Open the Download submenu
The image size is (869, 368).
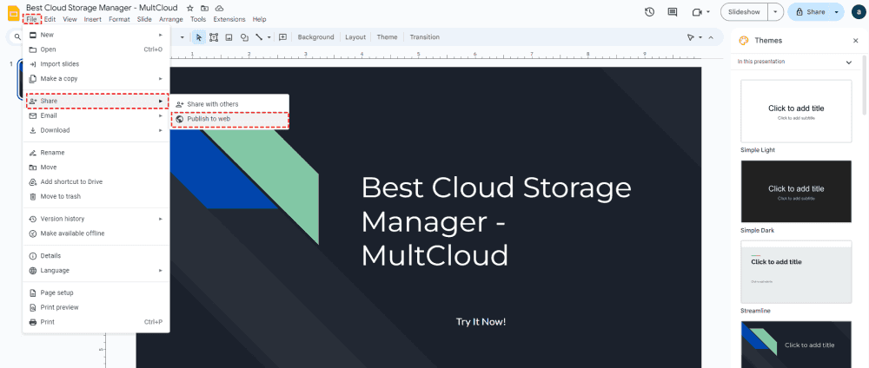[55, 130]
